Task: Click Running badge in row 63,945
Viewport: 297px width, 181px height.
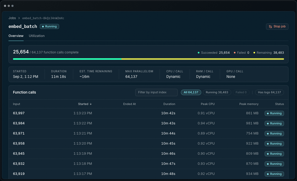Action: [x=274, y=154]
